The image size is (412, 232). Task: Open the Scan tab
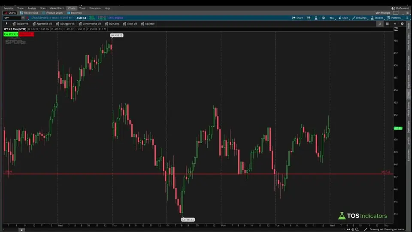[43, 8]
